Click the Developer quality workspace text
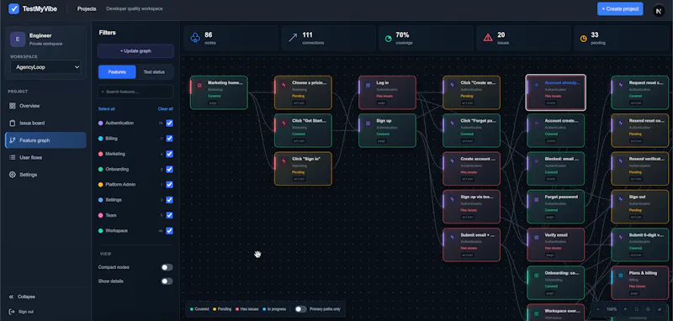Viewport: 673px width, 321px height. point(135,8)
